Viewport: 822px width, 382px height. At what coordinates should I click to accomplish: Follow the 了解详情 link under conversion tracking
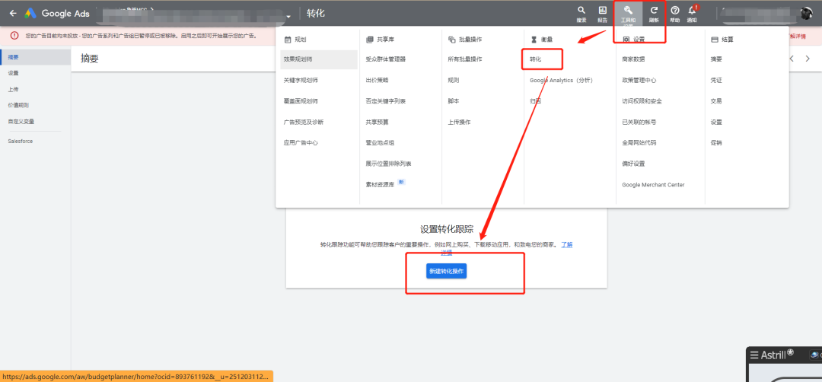click(x=566, y=244)
